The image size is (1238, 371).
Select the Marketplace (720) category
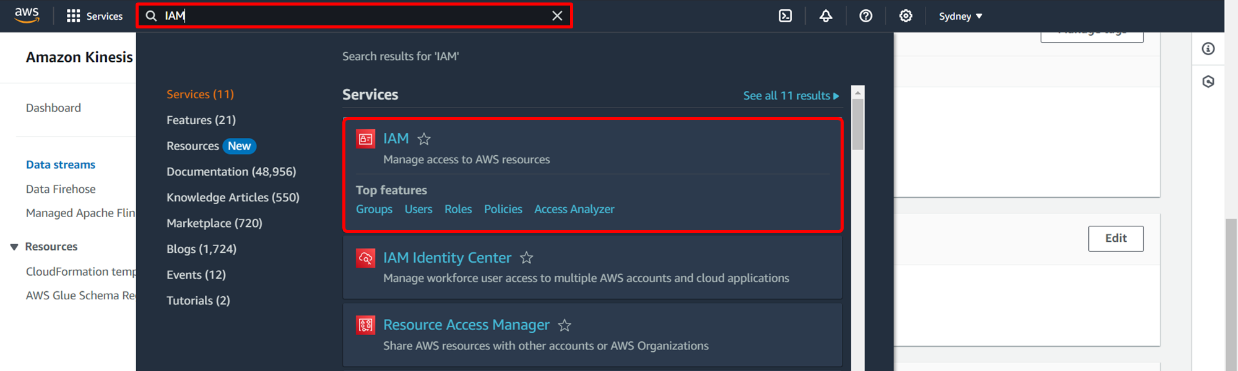tap(214, 223)
